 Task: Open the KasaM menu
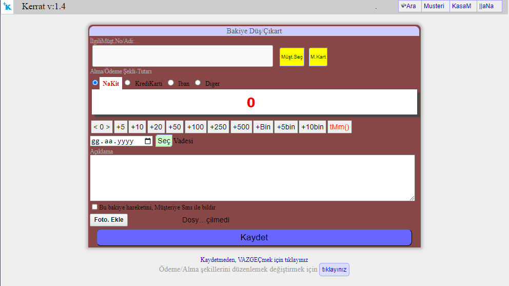tap(461, 6)
